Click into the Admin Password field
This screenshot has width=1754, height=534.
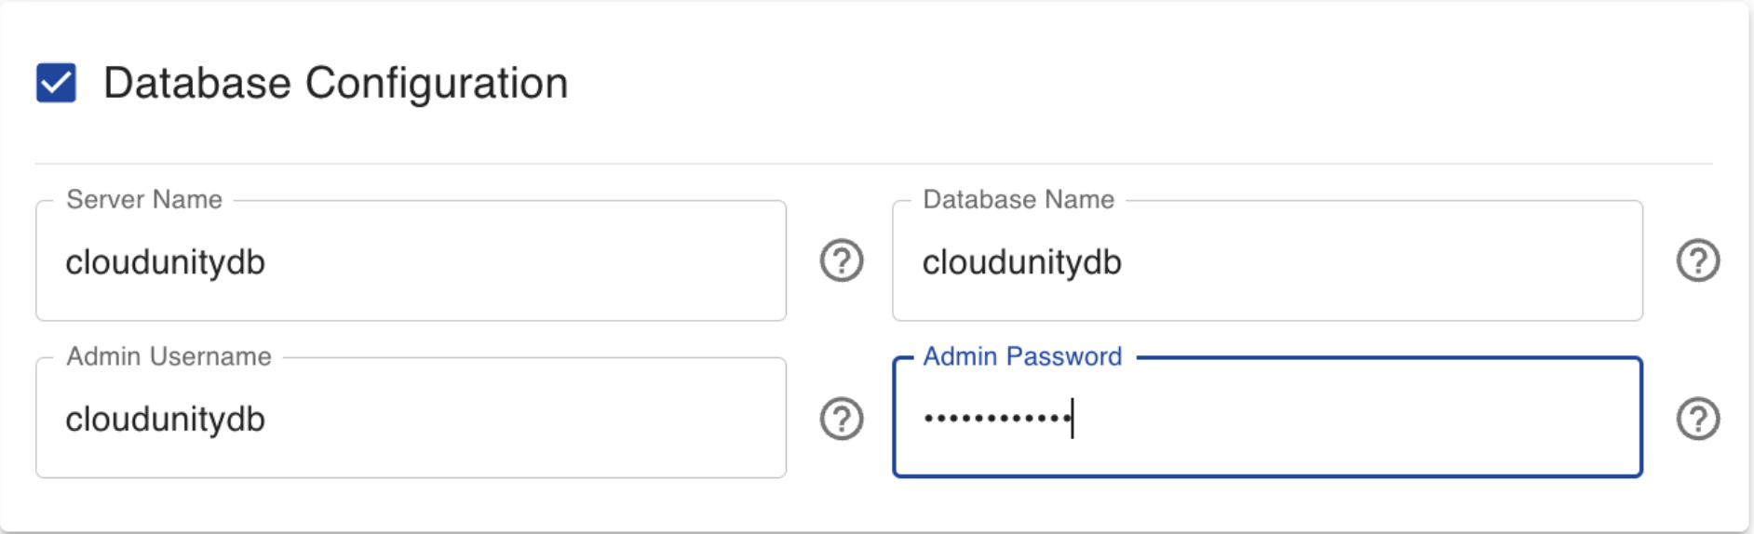point(1350,420)
